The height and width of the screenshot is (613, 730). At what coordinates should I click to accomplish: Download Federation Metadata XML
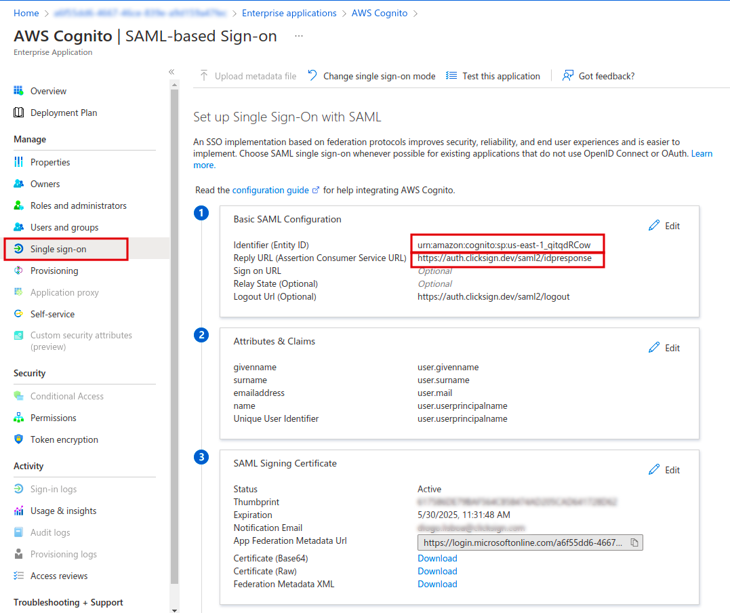(x=437, y=584)
